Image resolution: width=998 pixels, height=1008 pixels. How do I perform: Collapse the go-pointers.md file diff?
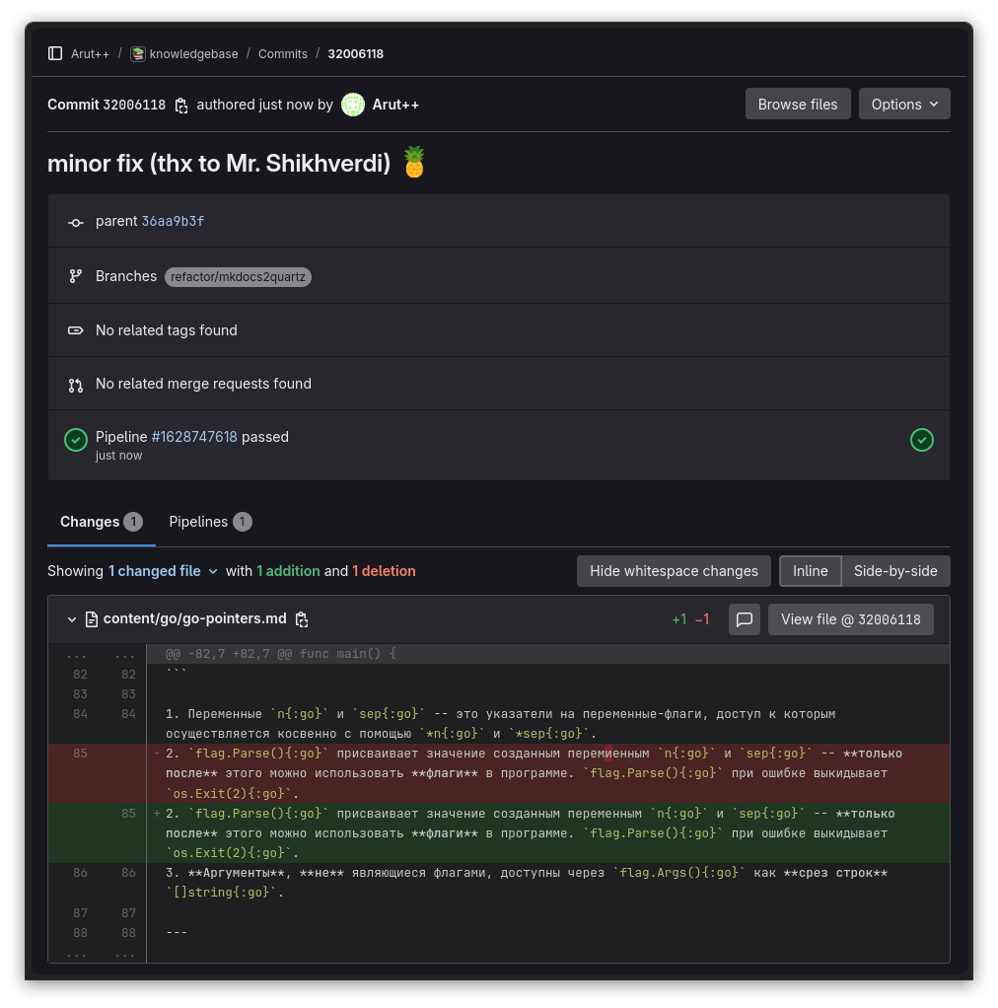click(x=72, y=619)
